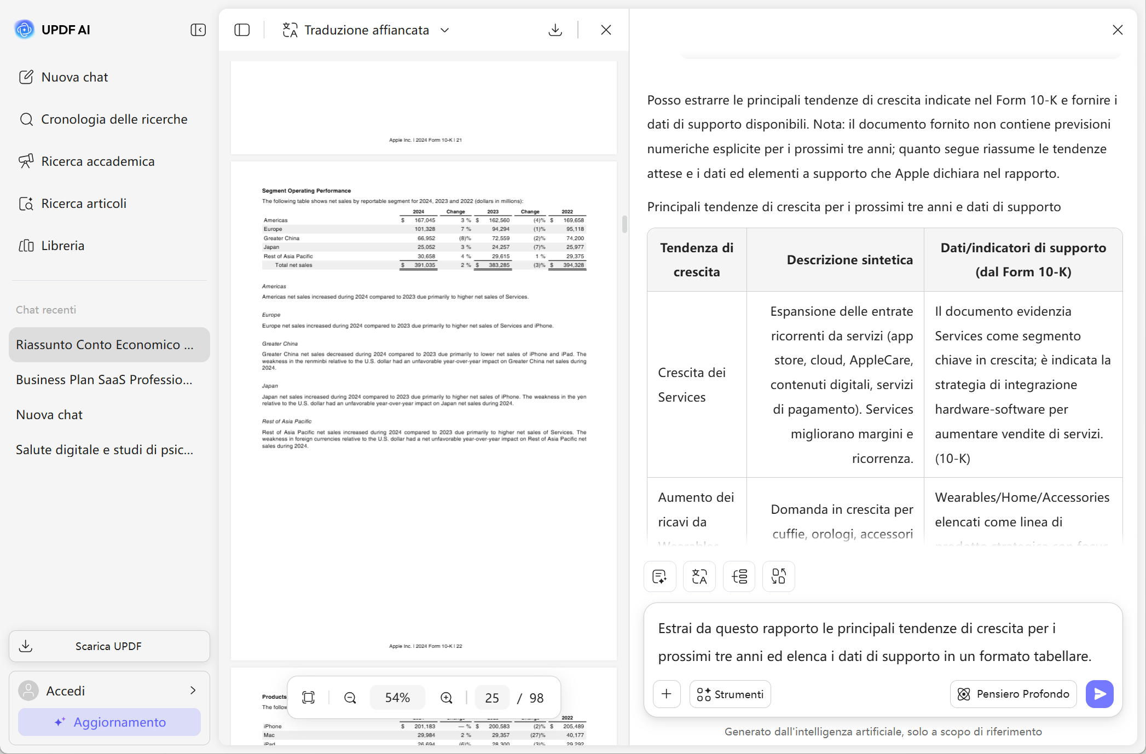1146x754 pixels.
Task: Open the attachment plus icon in chat input
Action: click(667, 694)
